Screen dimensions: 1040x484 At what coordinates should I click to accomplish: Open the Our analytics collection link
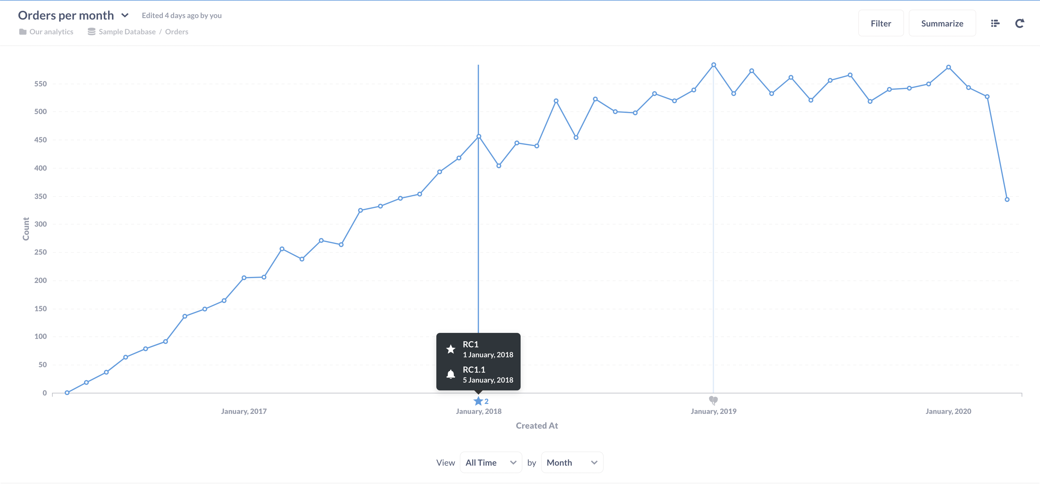(x=51, y=32)
